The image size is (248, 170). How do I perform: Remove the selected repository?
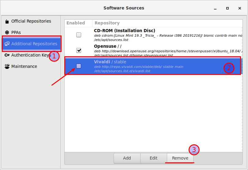180,158
